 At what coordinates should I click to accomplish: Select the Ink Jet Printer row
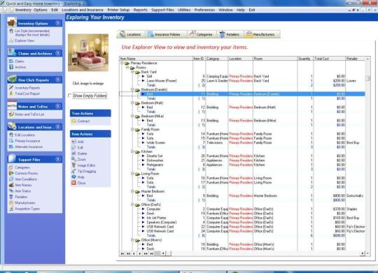(x=242, y=218)
